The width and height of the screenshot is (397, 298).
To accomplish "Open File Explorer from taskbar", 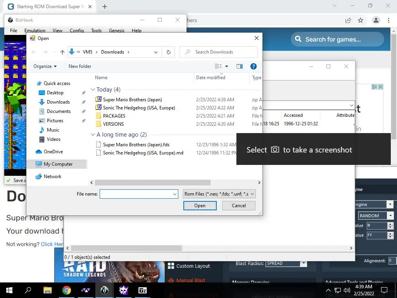I will coord(47,290).
